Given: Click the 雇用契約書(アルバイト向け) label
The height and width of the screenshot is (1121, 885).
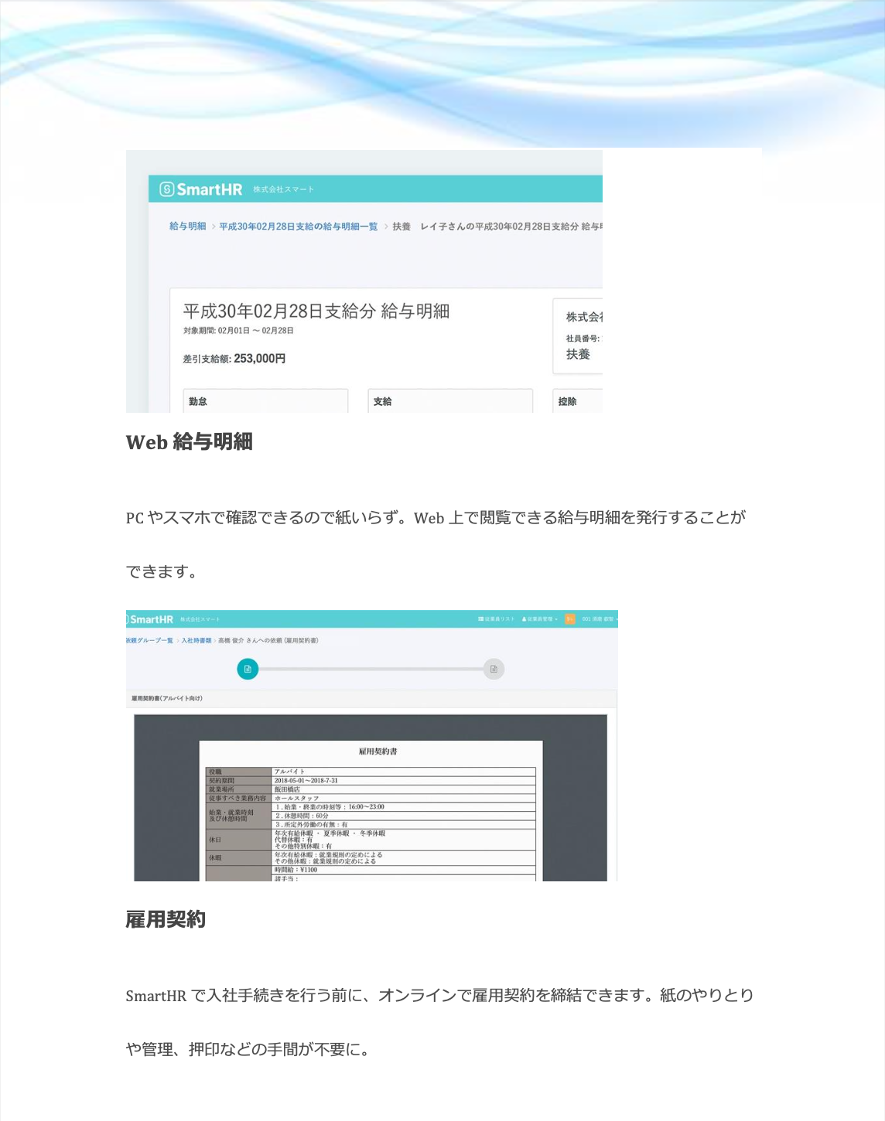Looking at the screenshot, I should click(x=167, y=698).
